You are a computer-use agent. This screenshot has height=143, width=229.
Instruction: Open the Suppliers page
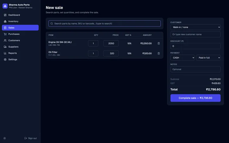click(x=20, y=47)
